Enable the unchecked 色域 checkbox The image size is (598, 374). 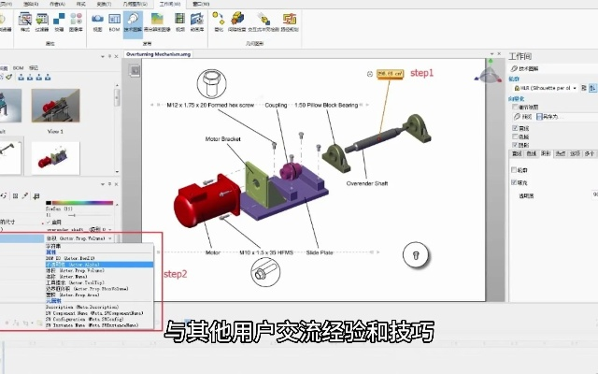515,137
